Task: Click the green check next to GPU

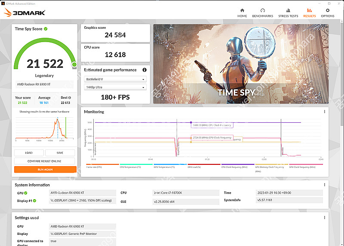Action: [26, 193]
